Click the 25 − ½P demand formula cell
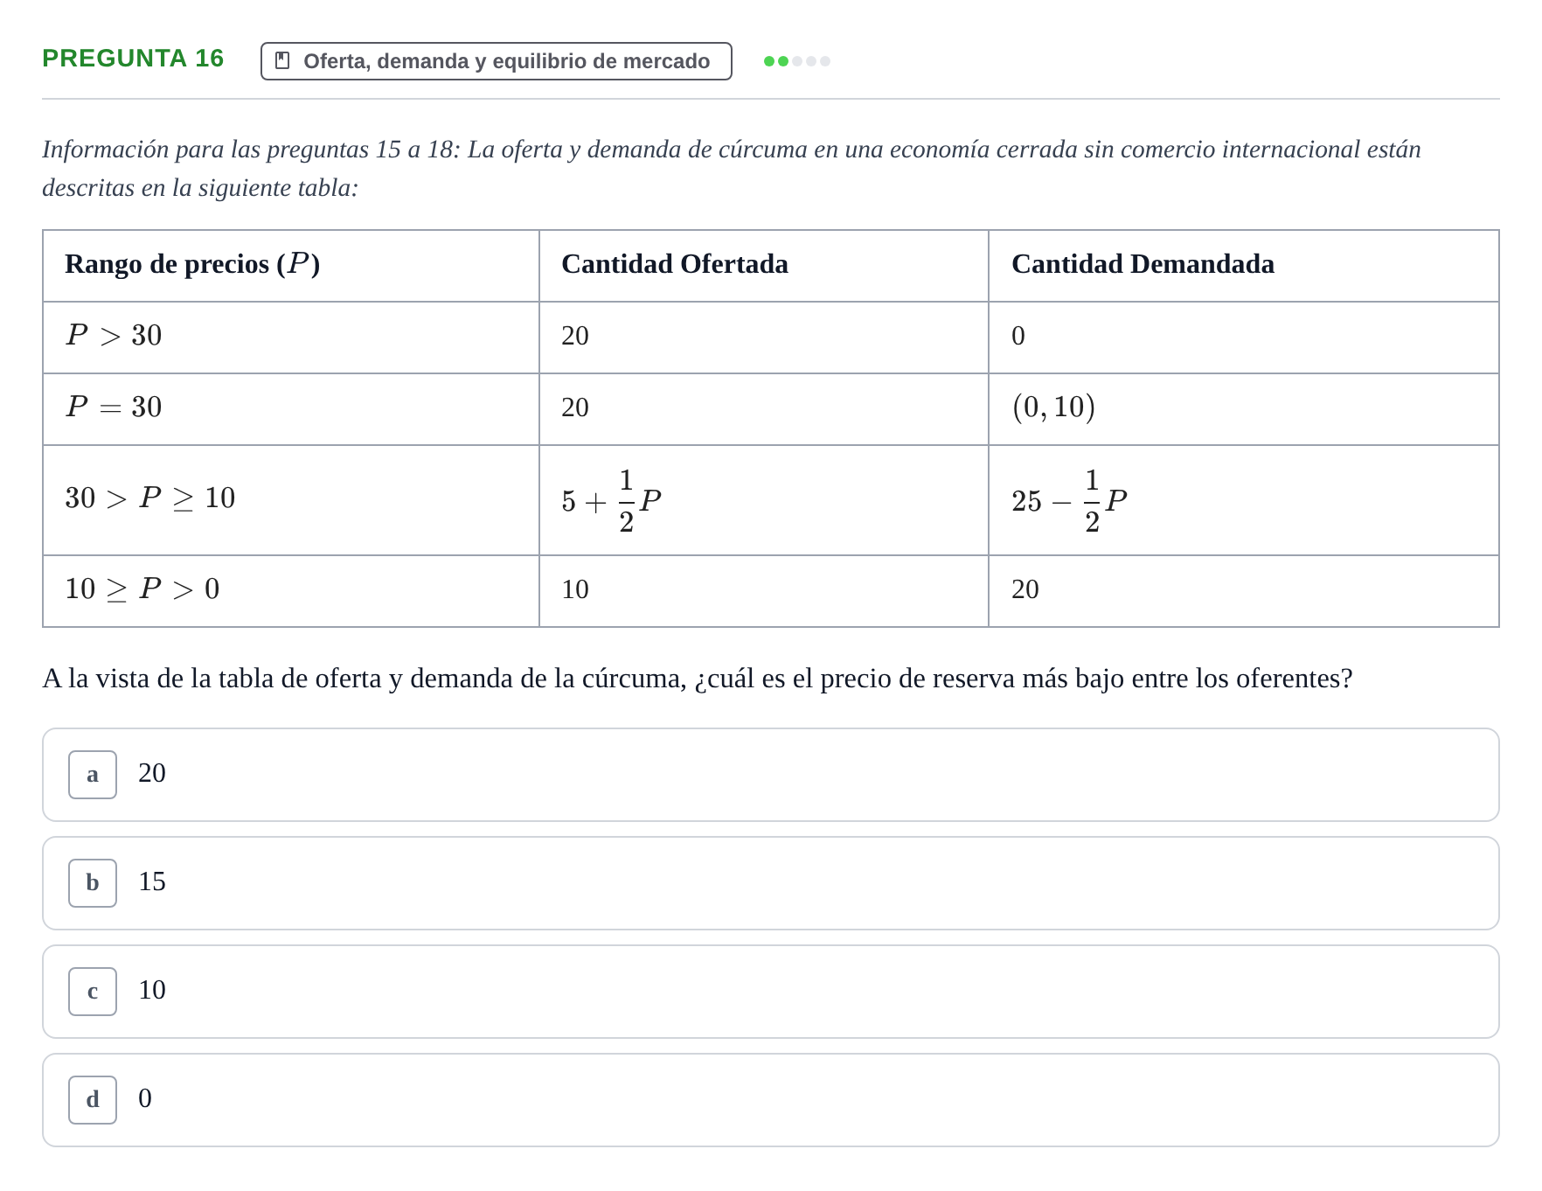The height and width of the screenshot is (1191, 1542). click(1244, 500)
